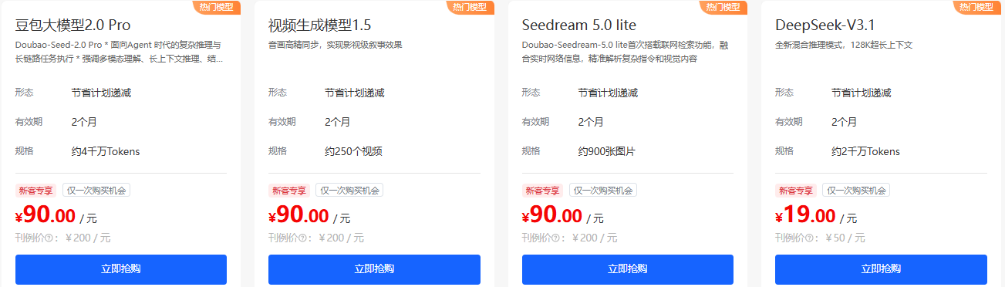
Task: Click 立即抢购 under Seedream 5.0 lite
Action: [628, 269]
